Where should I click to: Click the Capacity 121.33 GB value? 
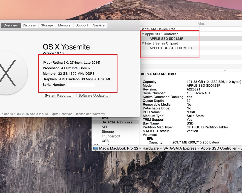pyautogui.click(x=214, y=82)
